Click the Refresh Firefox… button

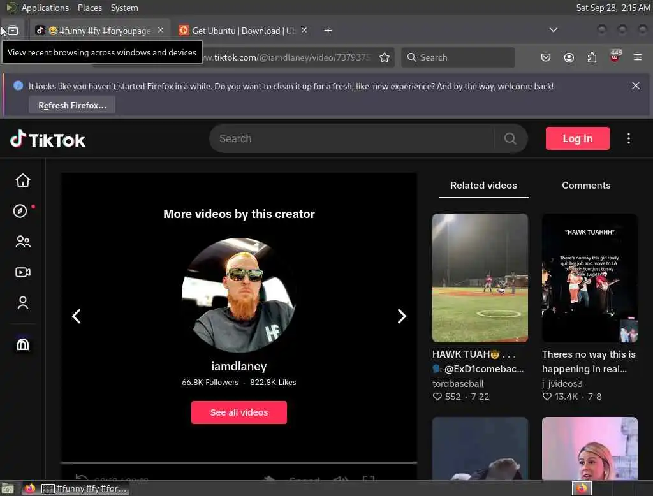(x=72, y=105)
